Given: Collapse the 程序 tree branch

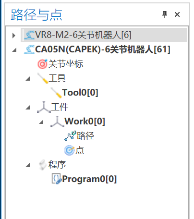Looking at the screenshot, I should click(x=28, y=165).
